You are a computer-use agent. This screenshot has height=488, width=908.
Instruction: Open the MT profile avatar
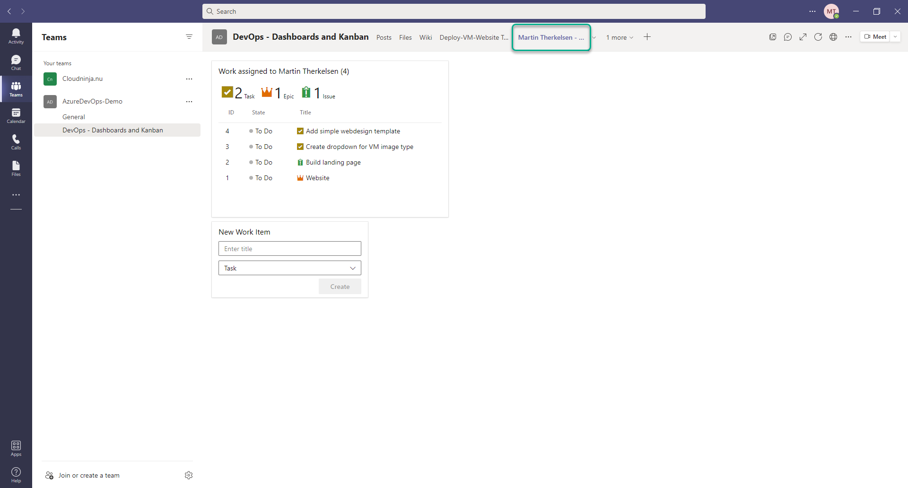(x=831, y=11)
